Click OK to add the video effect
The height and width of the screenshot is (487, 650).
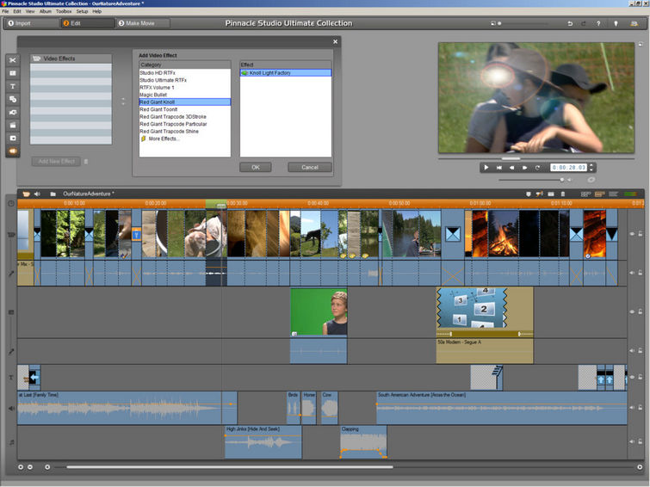255,167
